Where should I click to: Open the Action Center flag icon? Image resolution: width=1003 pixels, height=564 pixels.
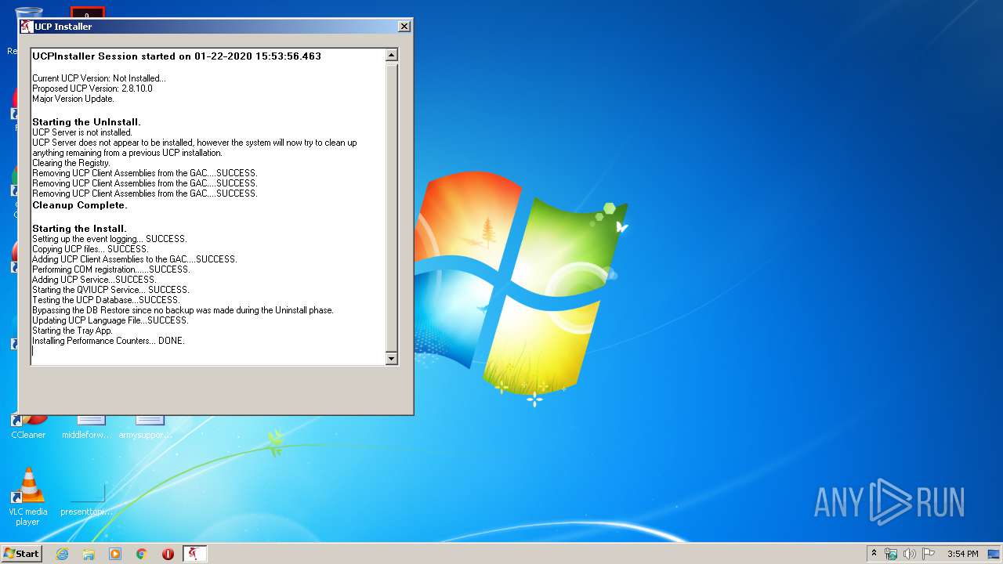928,554
